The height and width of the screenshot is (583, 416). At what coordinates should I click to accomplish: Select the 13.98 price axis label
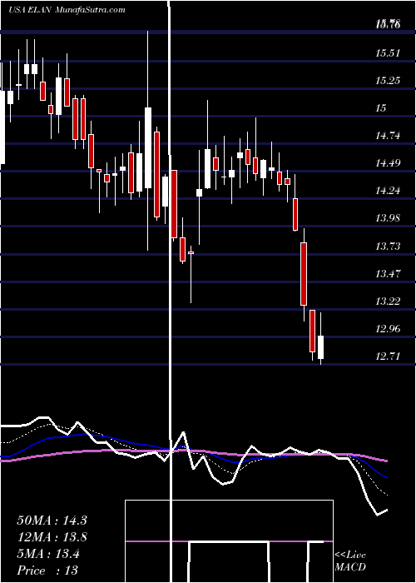pos(388,218)
